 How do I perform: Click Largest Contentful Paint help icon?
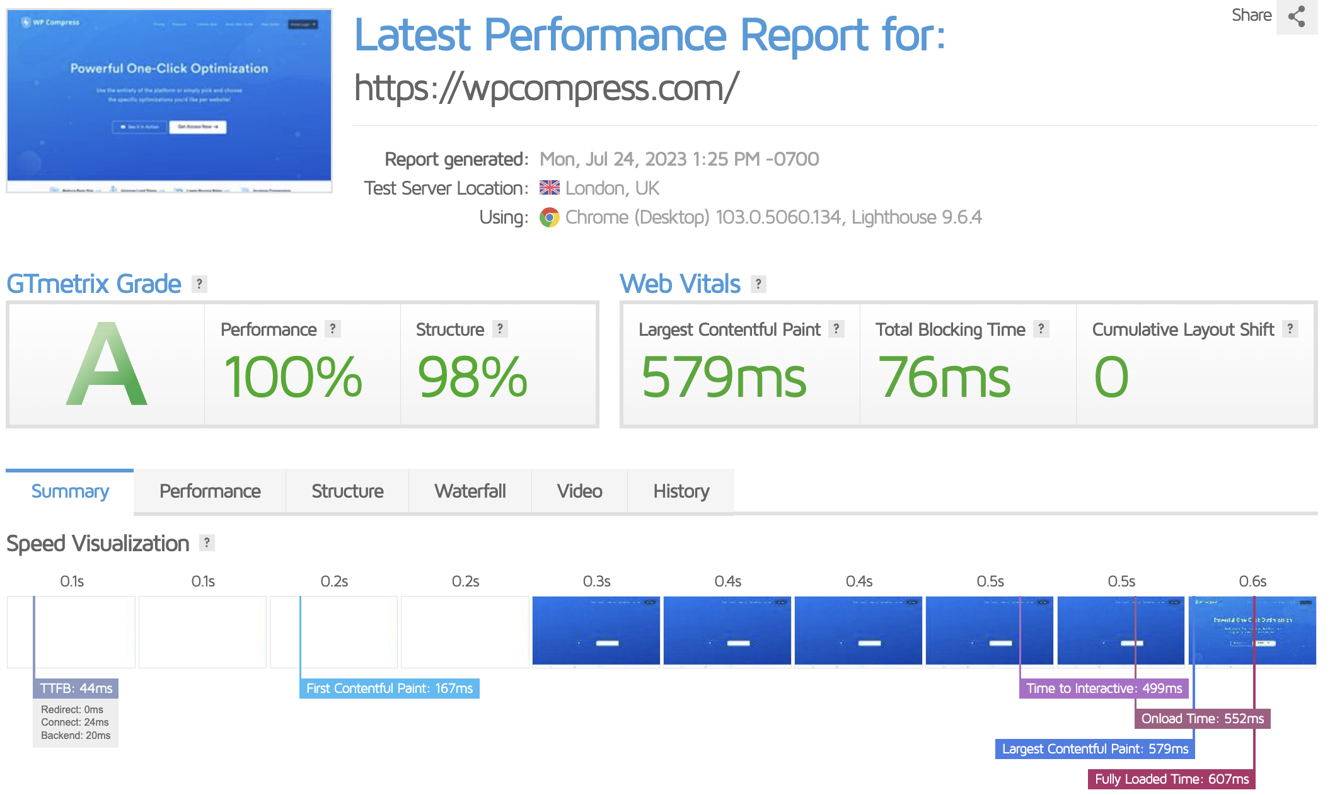pos(836,329)
